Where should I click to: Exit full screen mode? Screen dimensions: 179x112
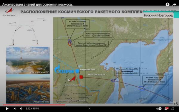(173, 109)
